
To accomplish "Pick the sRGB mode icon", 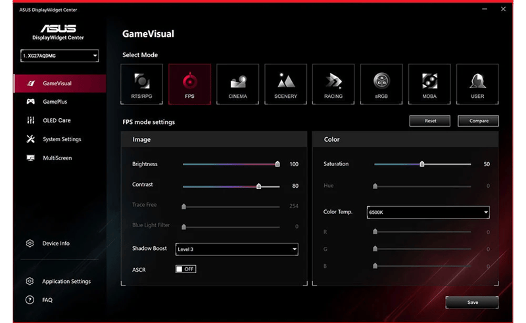I will pos(381,84).
